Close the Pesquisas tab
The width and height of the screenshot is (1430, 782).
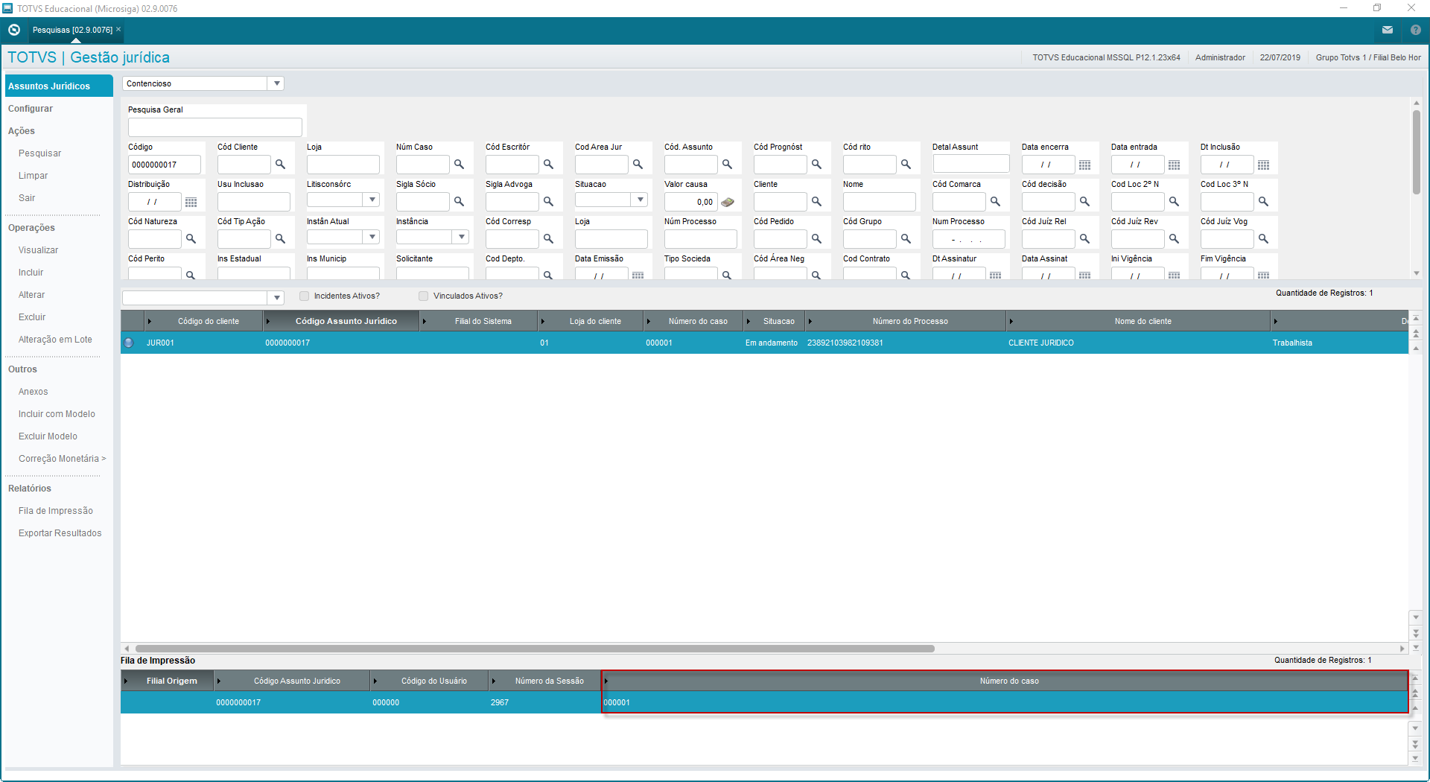click(x=118, y=29)
